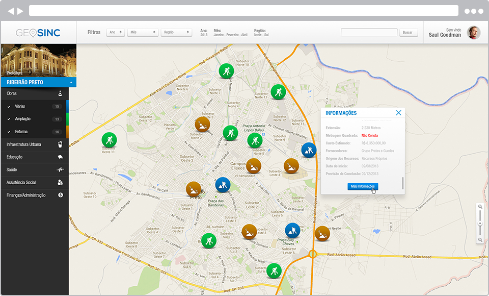This screenshot has width=489, height=296.
Task: Close the Informações panel
Action: (398, 113)
